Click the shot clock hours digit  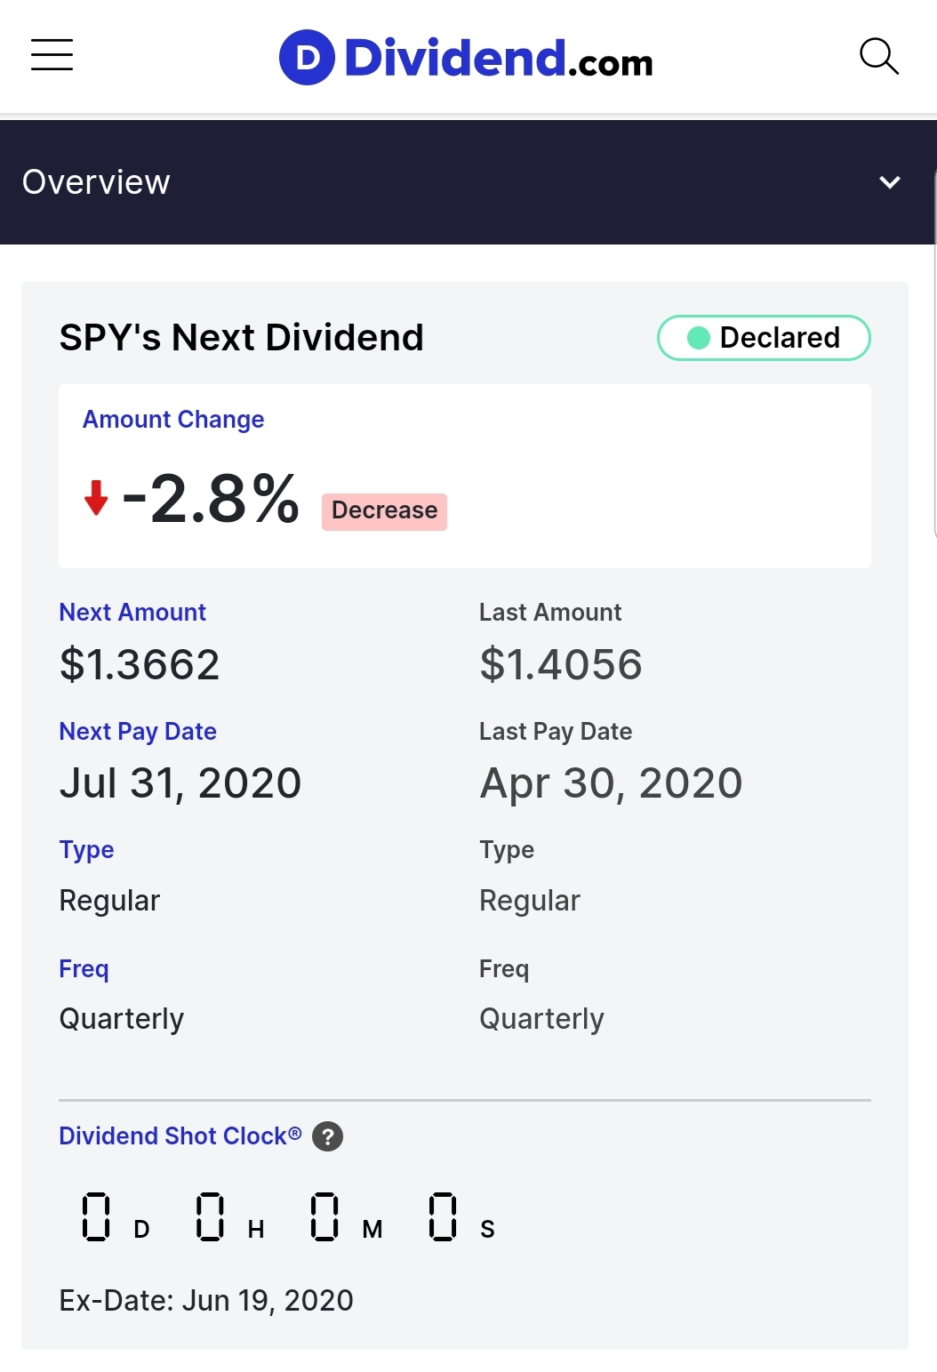(210, 1216)
